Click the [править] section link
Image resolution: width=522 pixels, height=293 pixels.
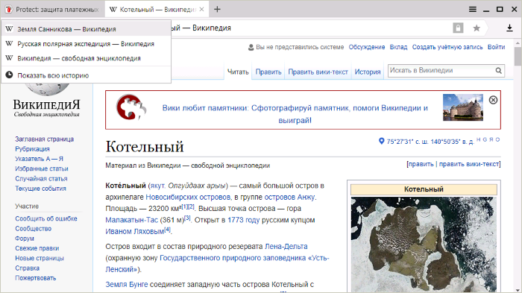421,164
